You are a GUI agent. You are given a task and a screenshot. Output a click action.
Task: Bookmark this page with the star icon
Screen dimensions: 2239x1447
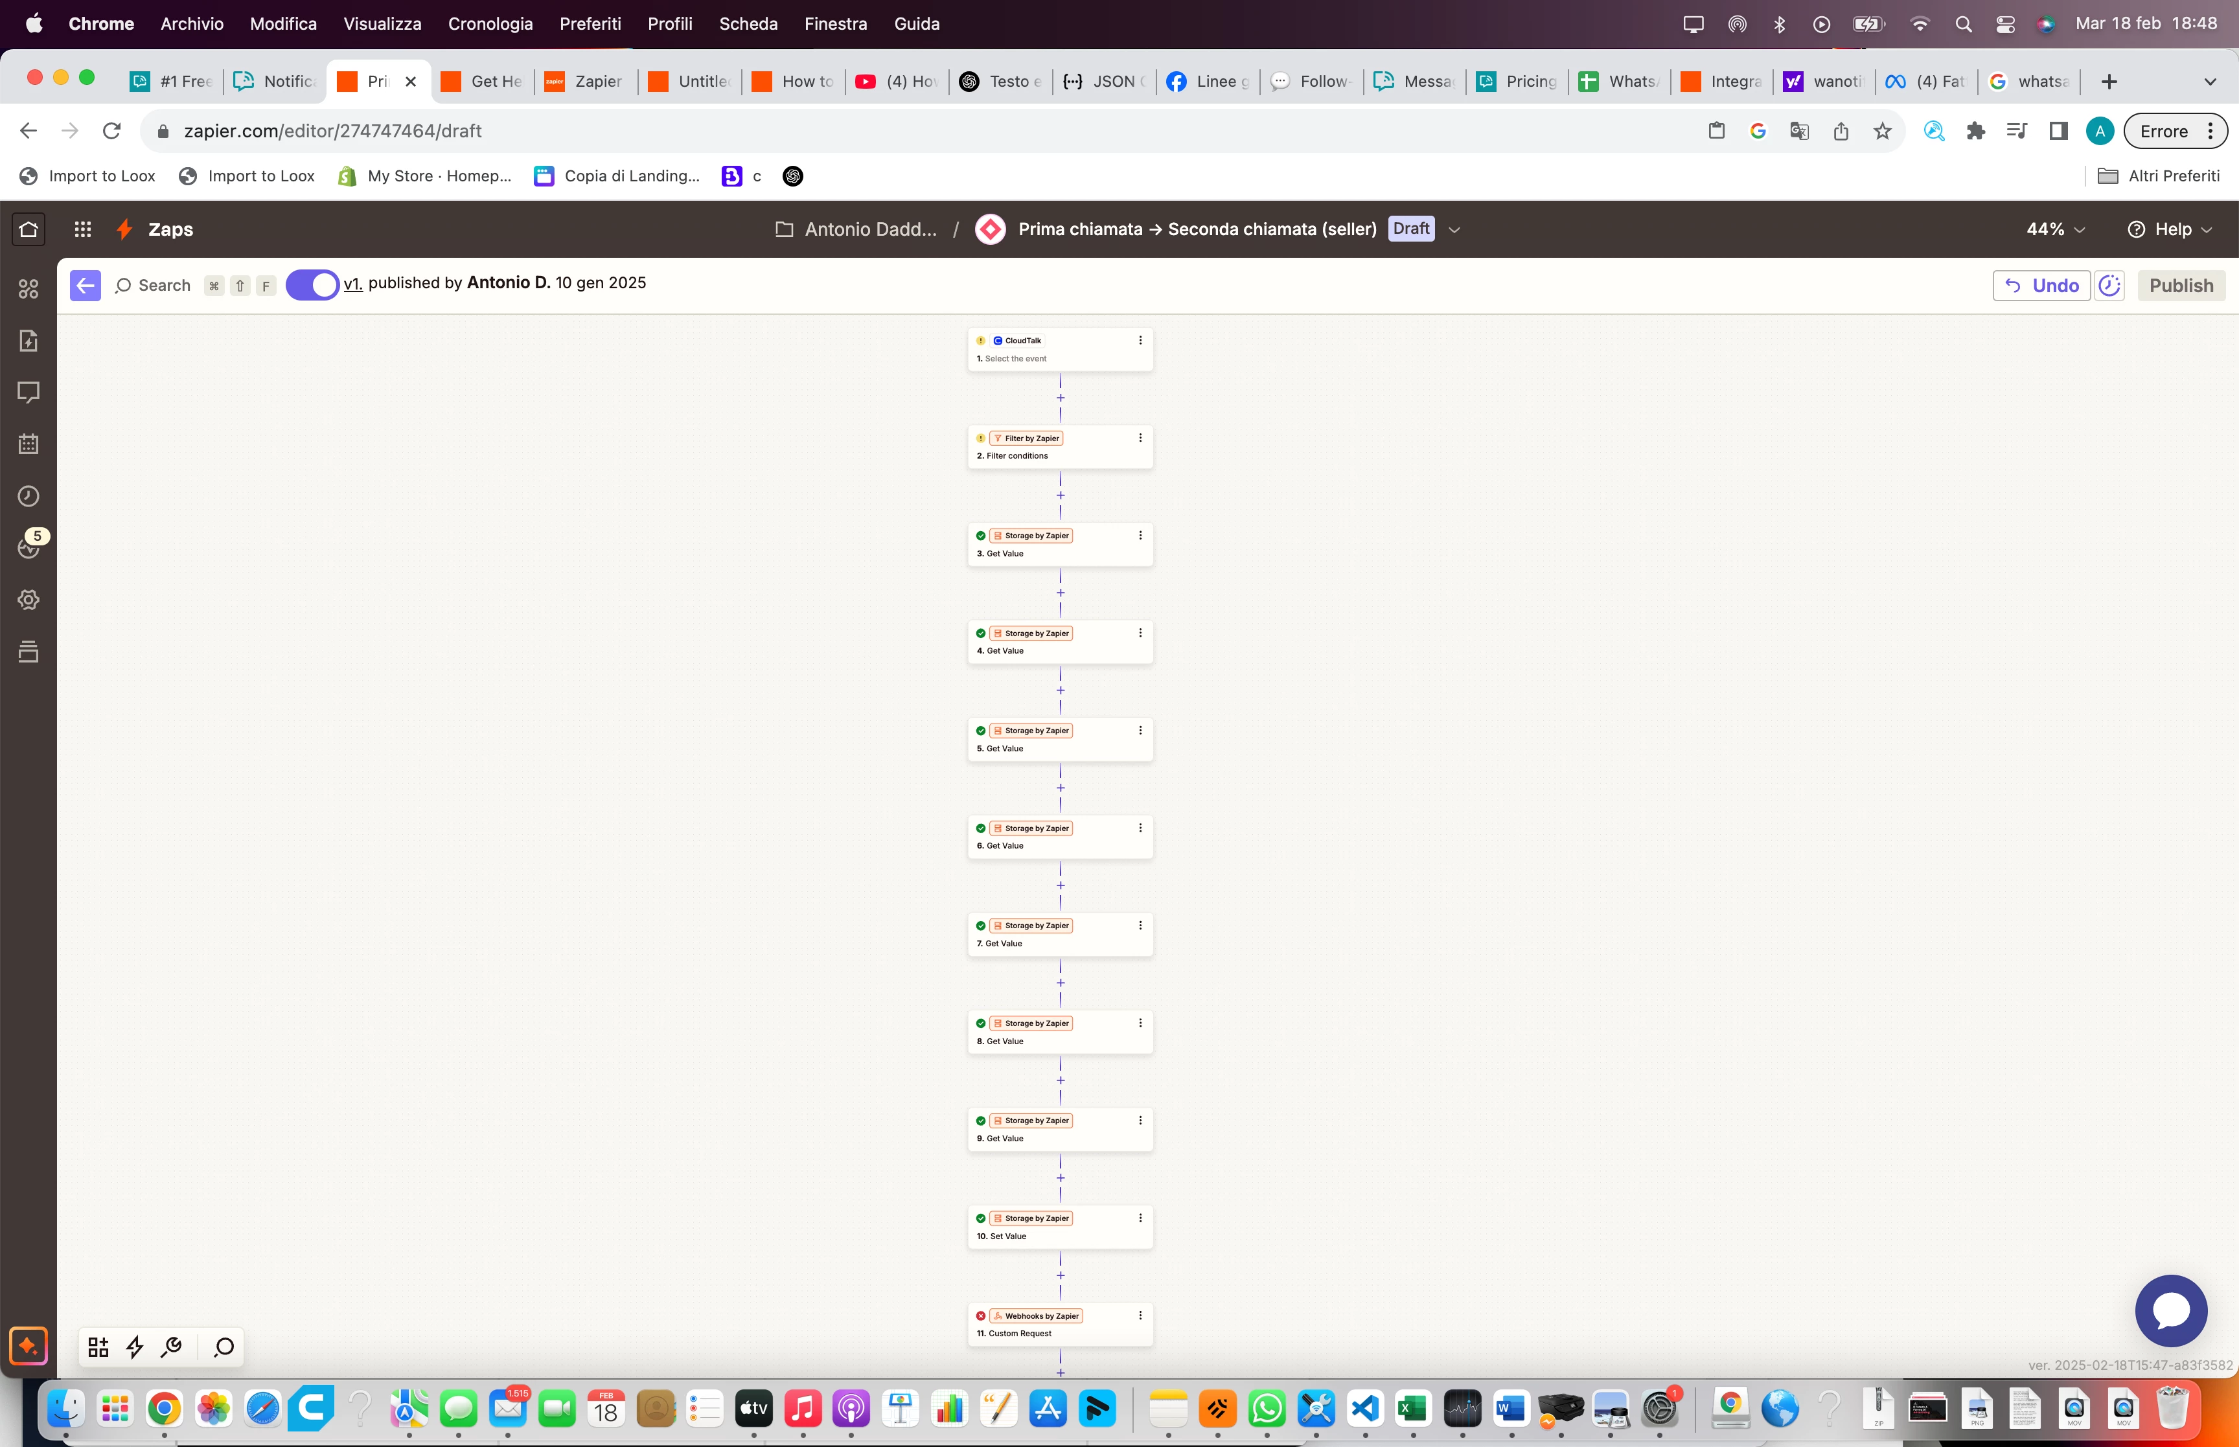pyautogui.click(x=1882, y=131)
